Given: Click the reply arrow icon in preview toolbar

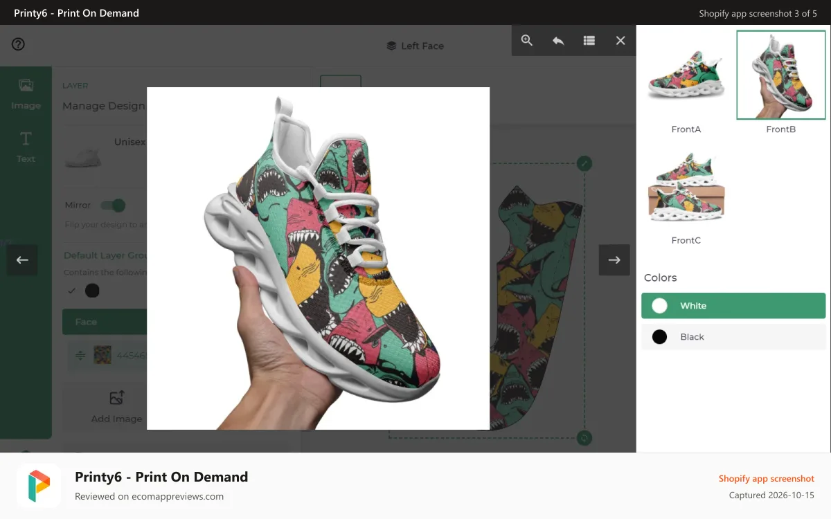Looking at the screenshot, I should click(x=558, y=41).
